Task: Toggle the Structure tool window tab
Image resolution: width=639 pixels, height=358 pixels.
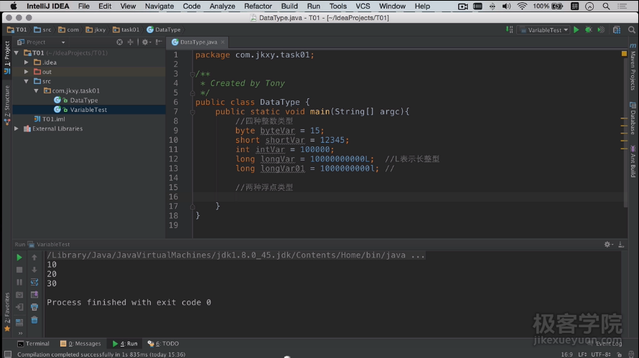Action: (x=6, y=100)
